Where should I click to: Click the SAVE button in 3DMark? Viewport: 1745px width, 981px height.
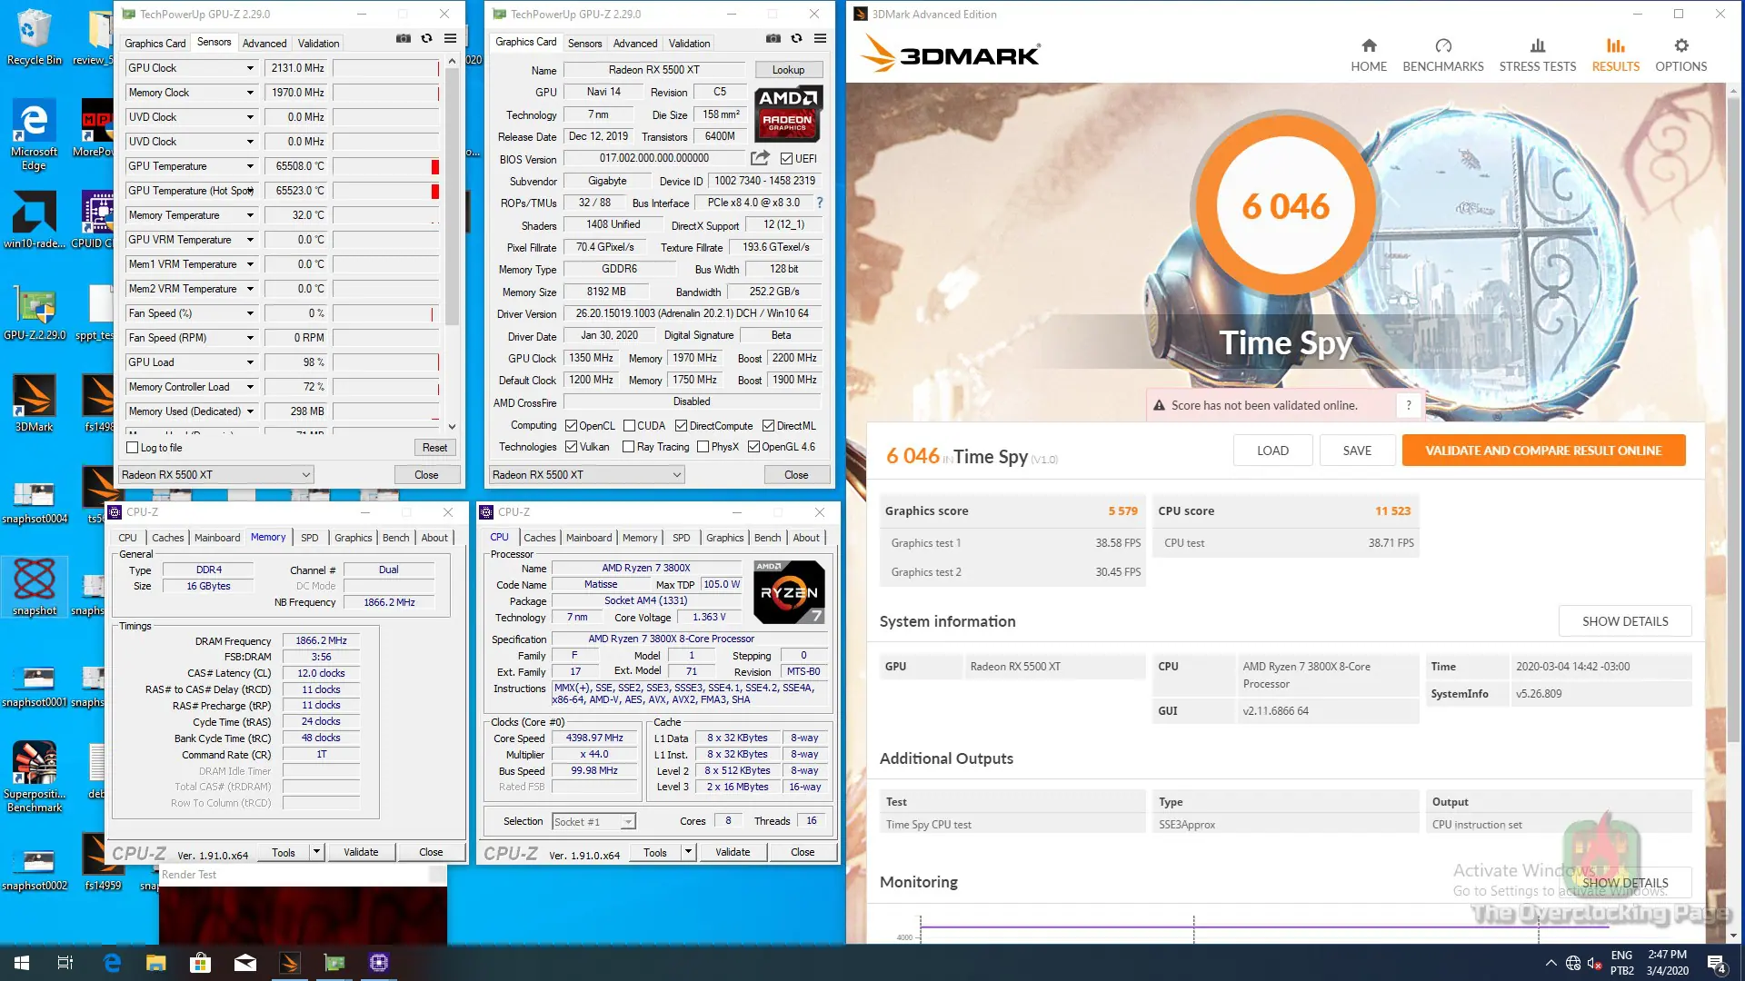[x=1357, y=451]
